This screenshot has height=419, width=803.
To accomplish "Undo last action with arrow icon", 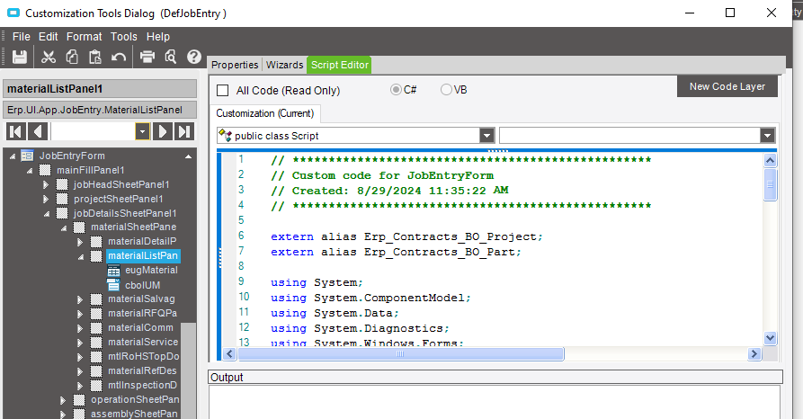I will point(119,57).
